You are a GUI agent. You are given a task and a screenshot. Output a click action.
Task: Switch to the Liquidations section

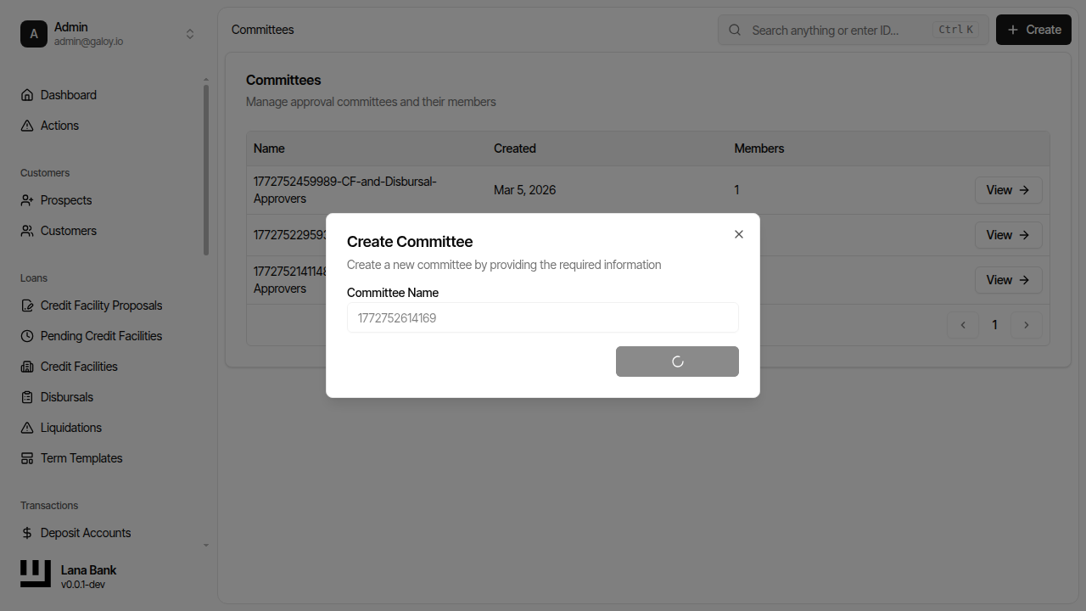click(x=26, y=427)
